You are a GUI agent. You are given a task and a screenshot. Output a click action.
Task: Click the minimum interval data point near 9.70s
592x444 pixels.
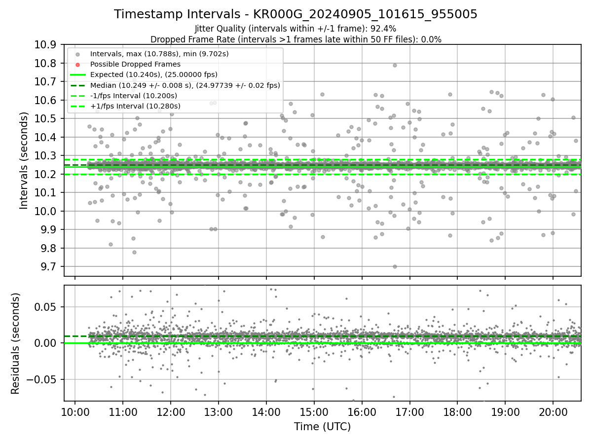pos(395,266)
